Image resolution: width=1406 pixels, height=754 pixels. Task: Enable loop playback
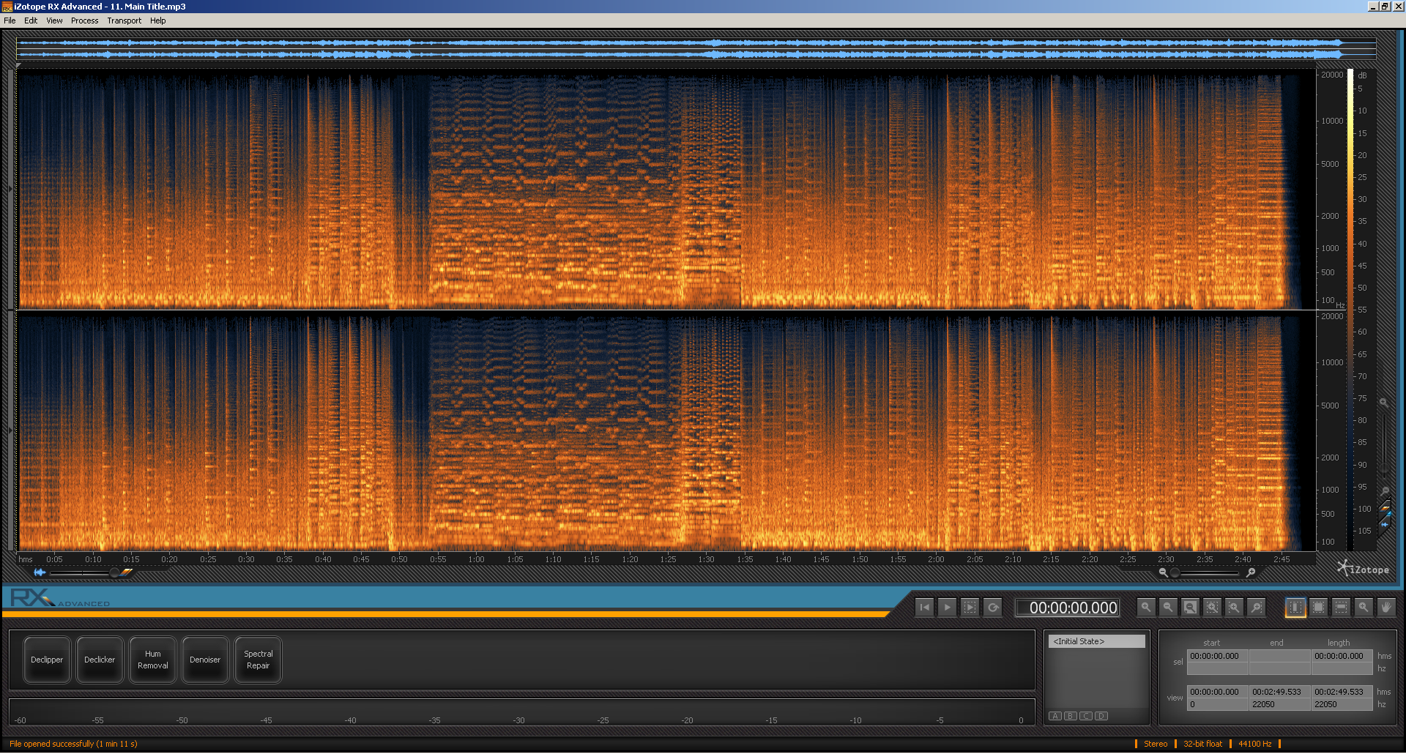(993, 607)
